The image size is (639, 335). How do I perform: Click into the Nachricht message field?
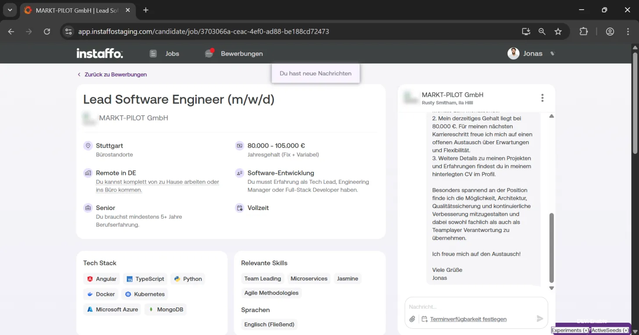pos(476,307)
